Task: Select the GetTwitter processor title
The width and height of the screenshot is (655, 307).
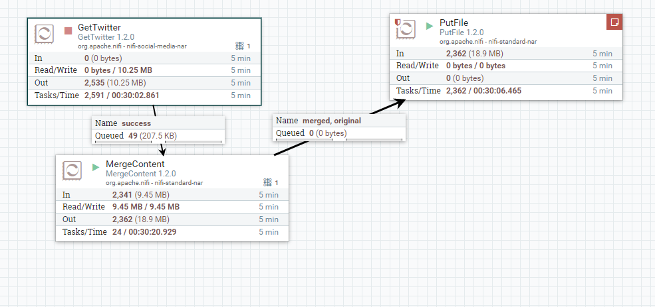Action: click(x=100, y=28)
